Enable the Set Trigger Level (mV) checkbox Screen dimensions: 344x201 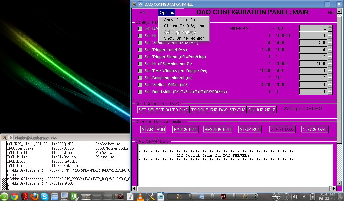tap(140, 50)
